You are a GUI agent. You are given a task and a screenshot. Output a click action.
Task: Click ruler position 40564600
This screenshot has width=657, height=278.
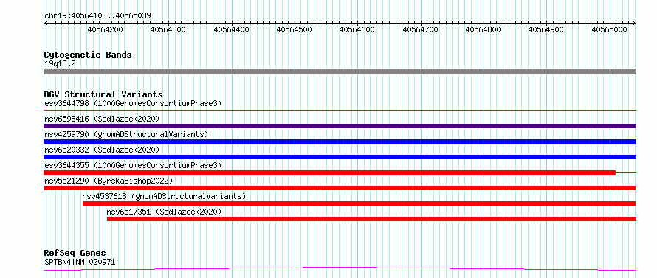click(x=357, y=29)
